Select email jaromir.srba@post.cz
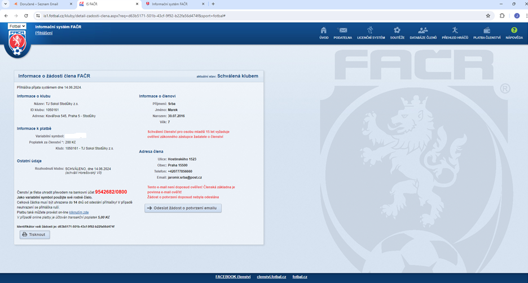This screenshot has height=283, width=528. pos(185,178)
